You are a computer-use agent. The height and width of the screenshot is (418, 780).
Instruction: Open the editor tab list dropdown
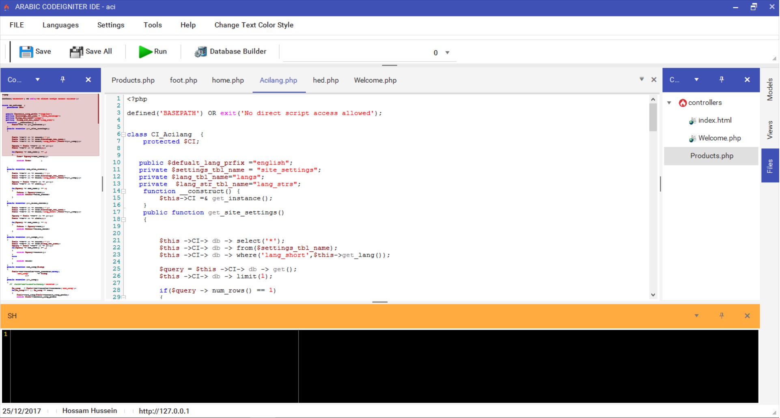[641, 79]
